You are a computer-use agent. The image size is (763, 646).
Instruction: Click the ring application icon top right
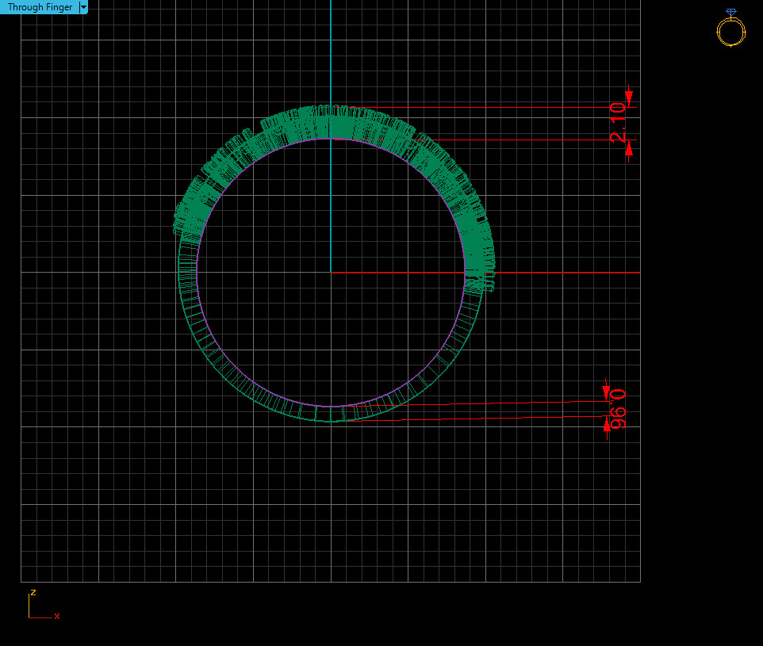730,32
